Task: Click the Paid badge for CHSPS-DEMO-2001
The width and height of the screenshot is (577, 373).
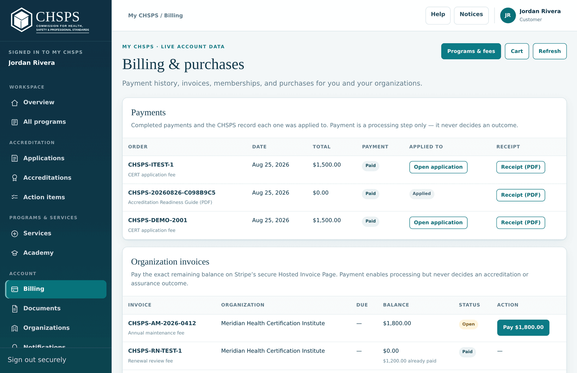Action: (x=370, y=221)
